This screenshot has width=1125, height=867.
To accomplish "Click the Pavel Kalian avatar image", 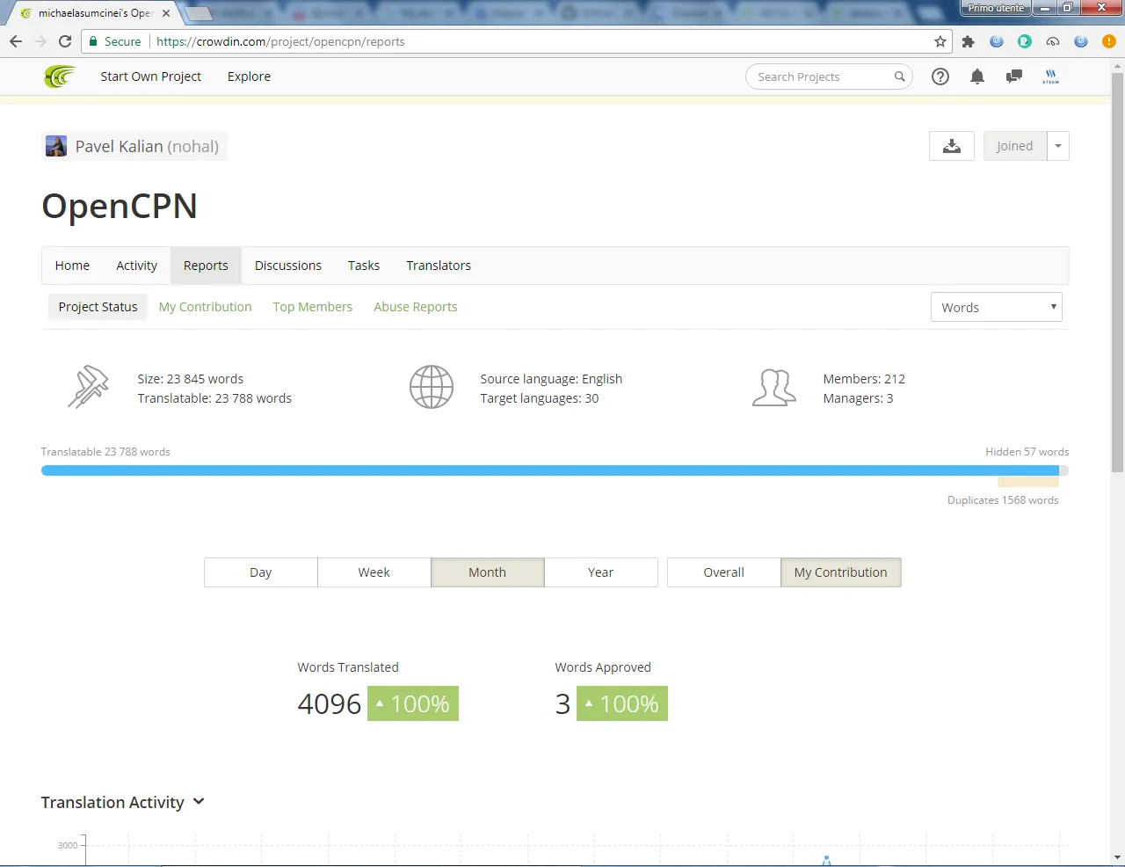I will [x=56, y=146].
